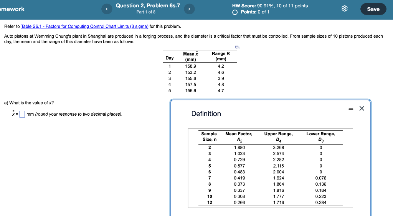
Task: Open Table S6.1 control chart factors link
Action: click(85, 27)
